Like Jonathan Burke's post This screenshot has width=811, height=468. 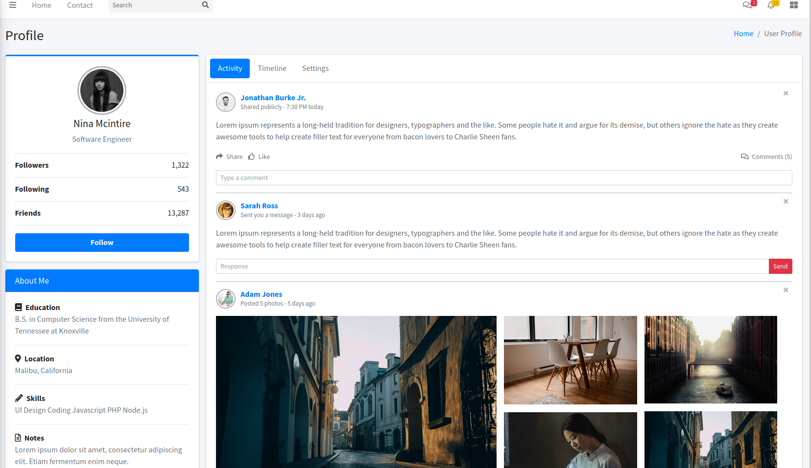pyautogui.click(x=259, y=156)
